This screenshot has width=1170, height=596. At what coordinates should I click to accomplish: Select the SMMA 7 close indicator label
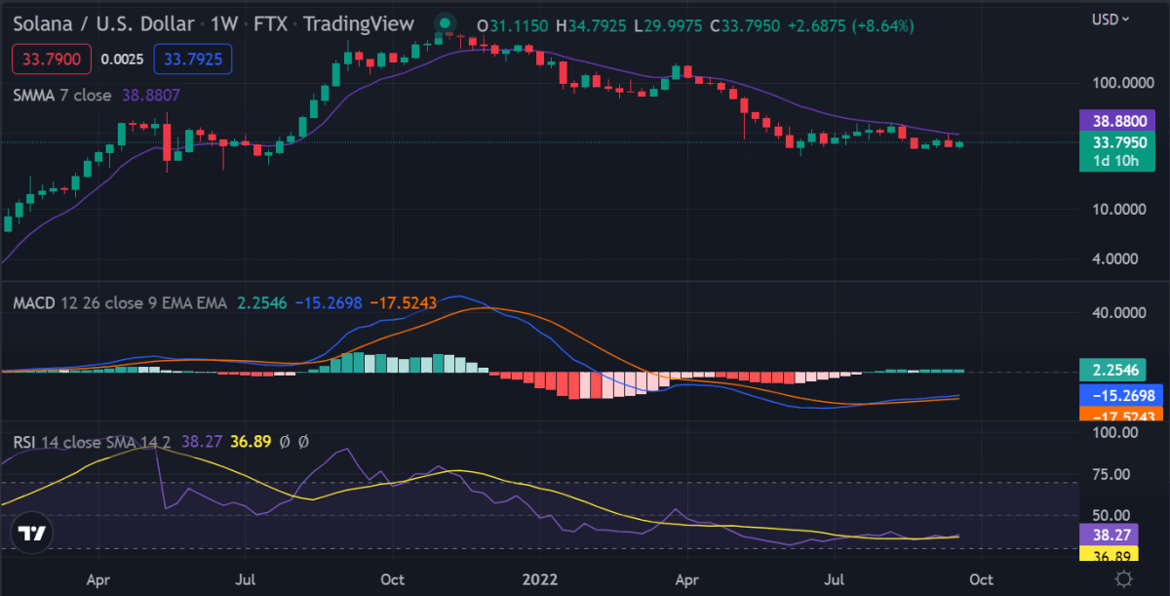[x=66, y=96]
